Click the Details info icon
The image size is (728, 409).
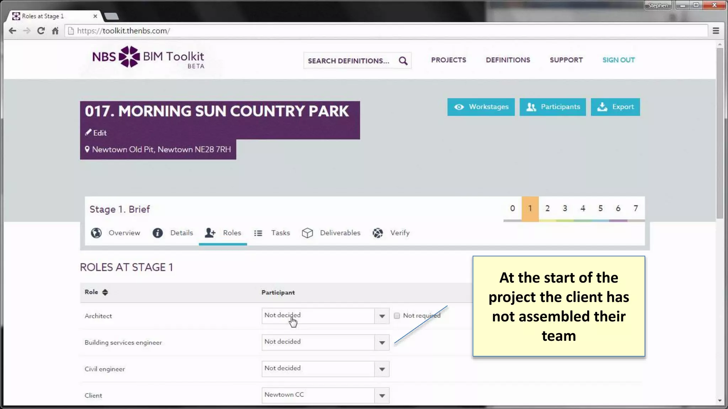point(157,233)
